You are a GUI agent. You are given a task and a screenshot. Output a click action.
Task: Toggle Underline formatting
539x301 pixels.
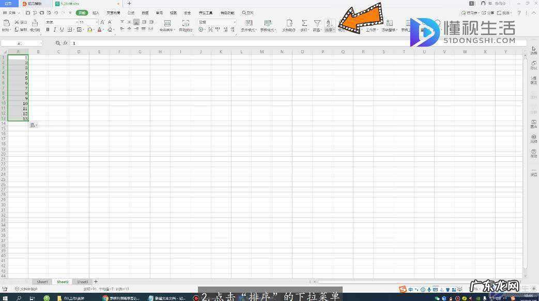pyautogui.click(x=62, y=30)
